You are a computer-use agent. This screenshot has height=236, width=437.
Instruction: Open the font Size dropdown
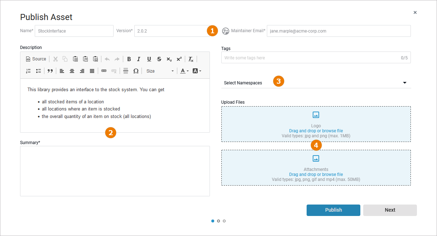point(160,71)
